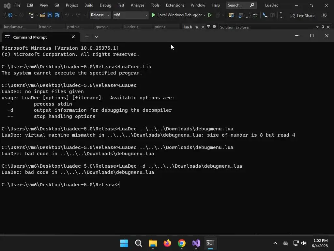Click the search magnifier icon in Visual Studio
The image size is (334, 251).
[x=252, y=5]
